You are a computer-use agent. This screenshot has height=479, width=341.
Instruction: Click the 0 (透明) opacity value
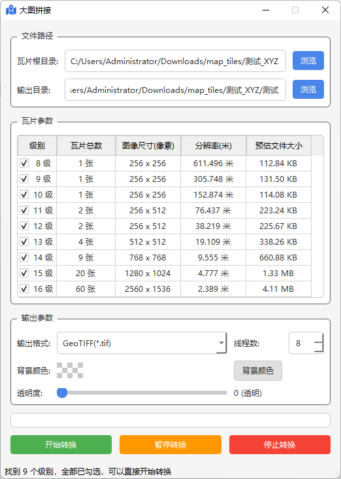[x=248, y=393]
